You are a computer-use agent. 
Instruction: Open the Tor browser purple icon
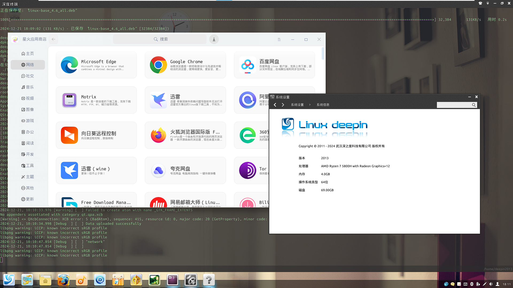[x=247, y=170]
